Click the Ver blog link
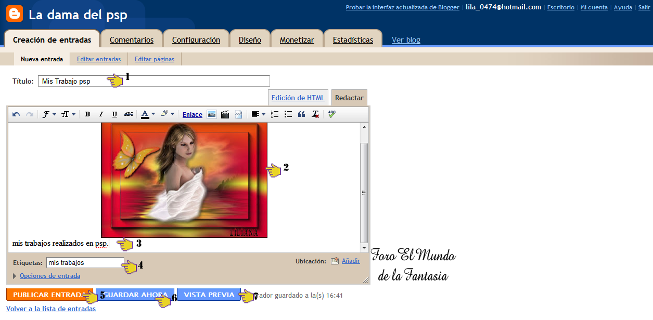The height and width of the screenshot is (320, 653). pyautogui.click(x=406, y=40)
